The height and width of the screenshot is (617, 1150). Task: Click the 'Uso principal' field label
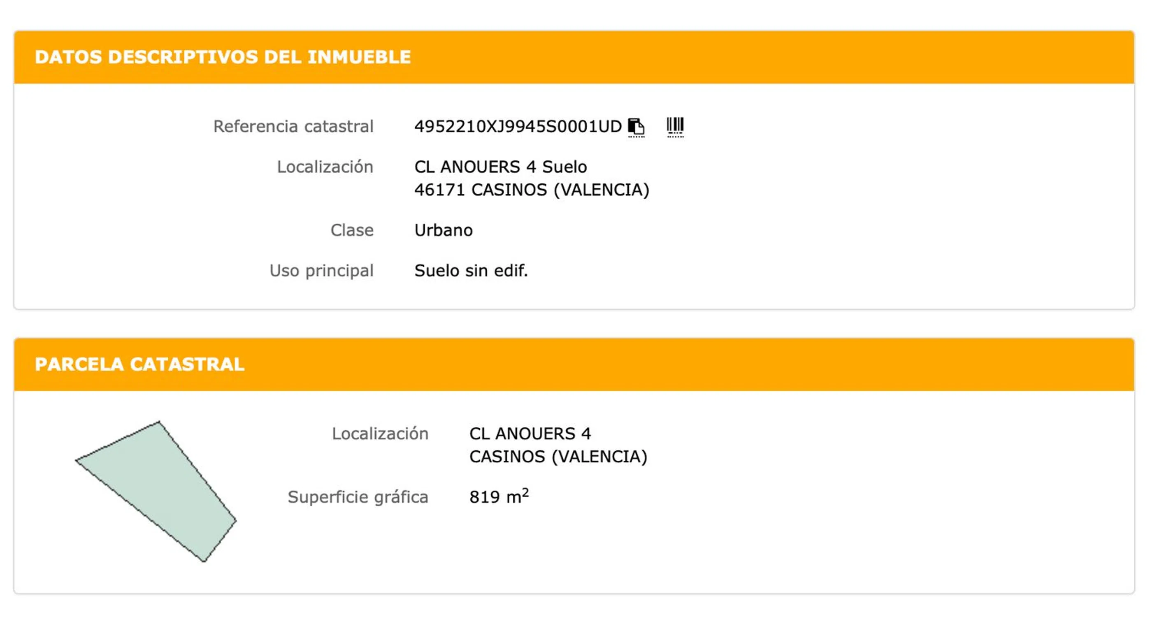321,271
